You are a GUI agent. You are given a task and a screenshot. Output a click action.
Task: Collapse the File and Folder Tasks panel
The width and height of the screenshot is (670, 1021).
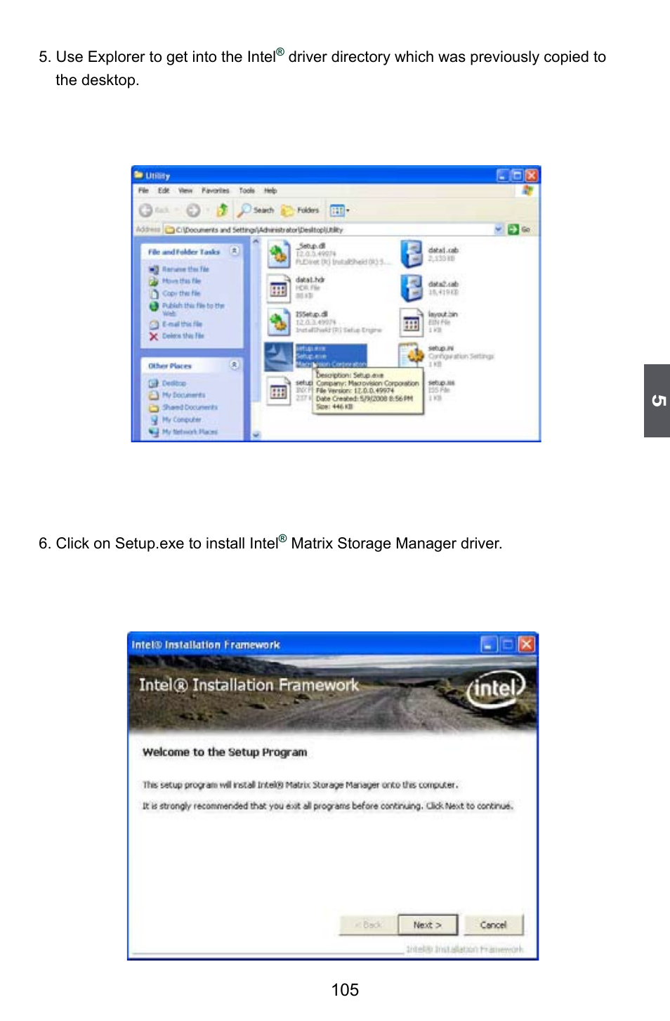[235, 251]
